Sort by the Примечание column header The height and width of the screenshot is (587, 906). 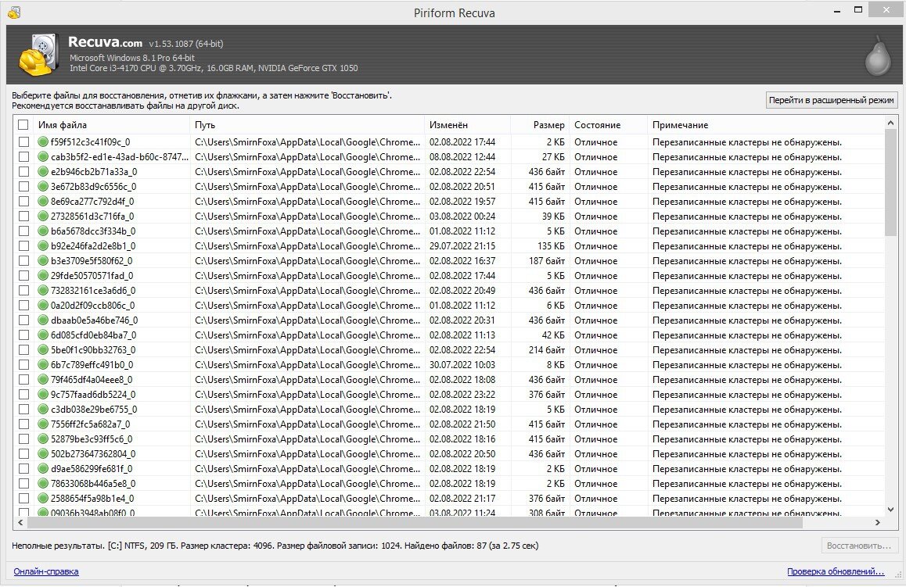766,125
